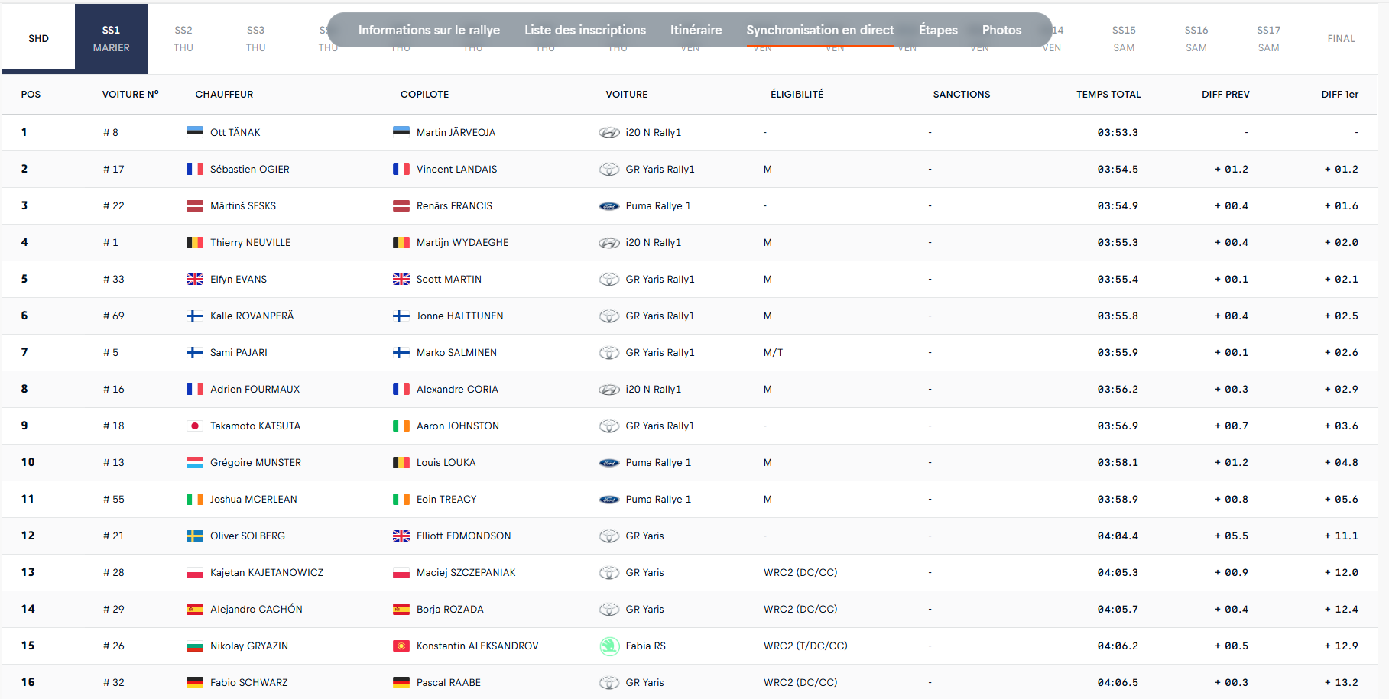1389x699 pixels.
Task: Click the Irish flag beside Aaron JOHNSTON
Action: pos(401,426)
